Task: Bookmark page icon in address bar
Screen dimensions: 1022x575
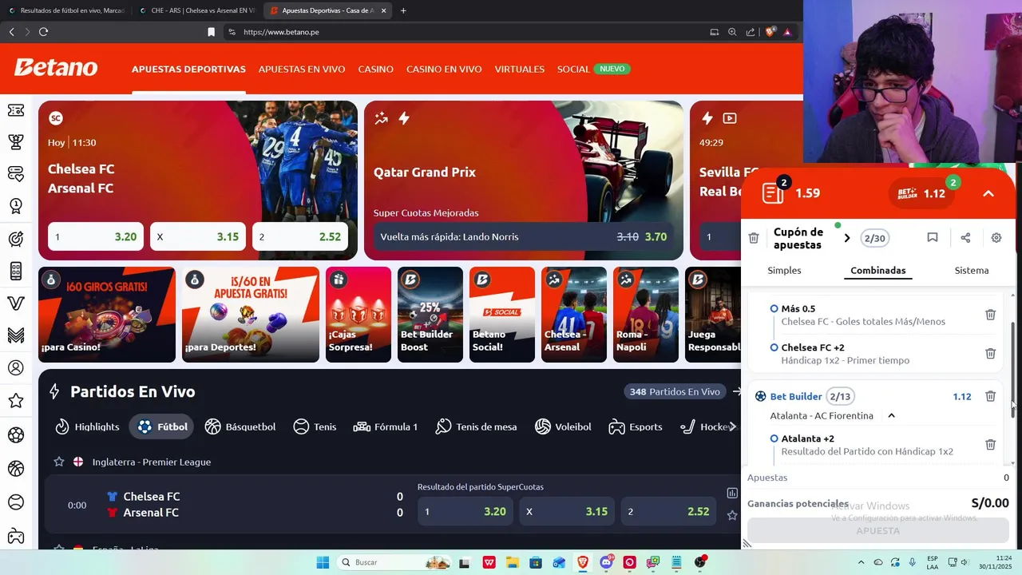Action: pos(211,32)
